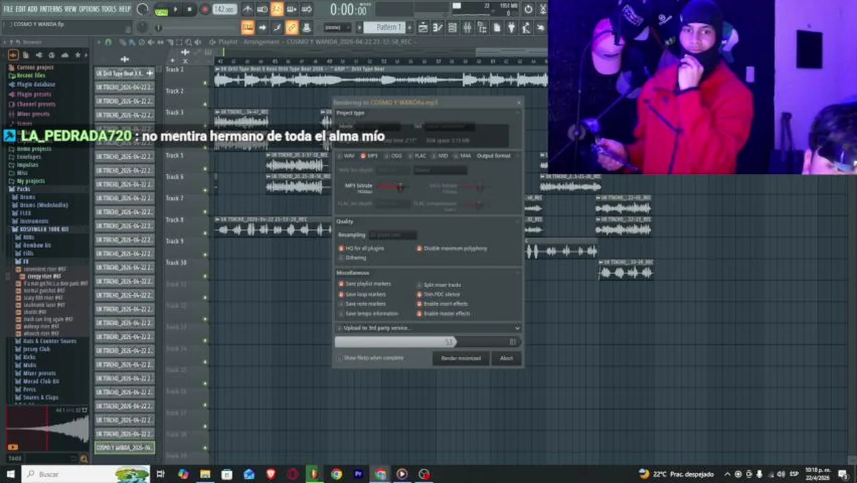Collapse the KOSFINGER 100K KIT folder
This screenshot has height=483, width=857.
43,229
